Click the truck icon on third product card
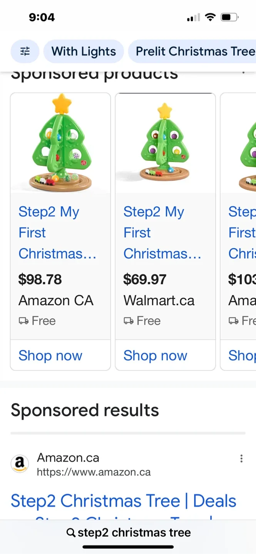 coord(233,320)
